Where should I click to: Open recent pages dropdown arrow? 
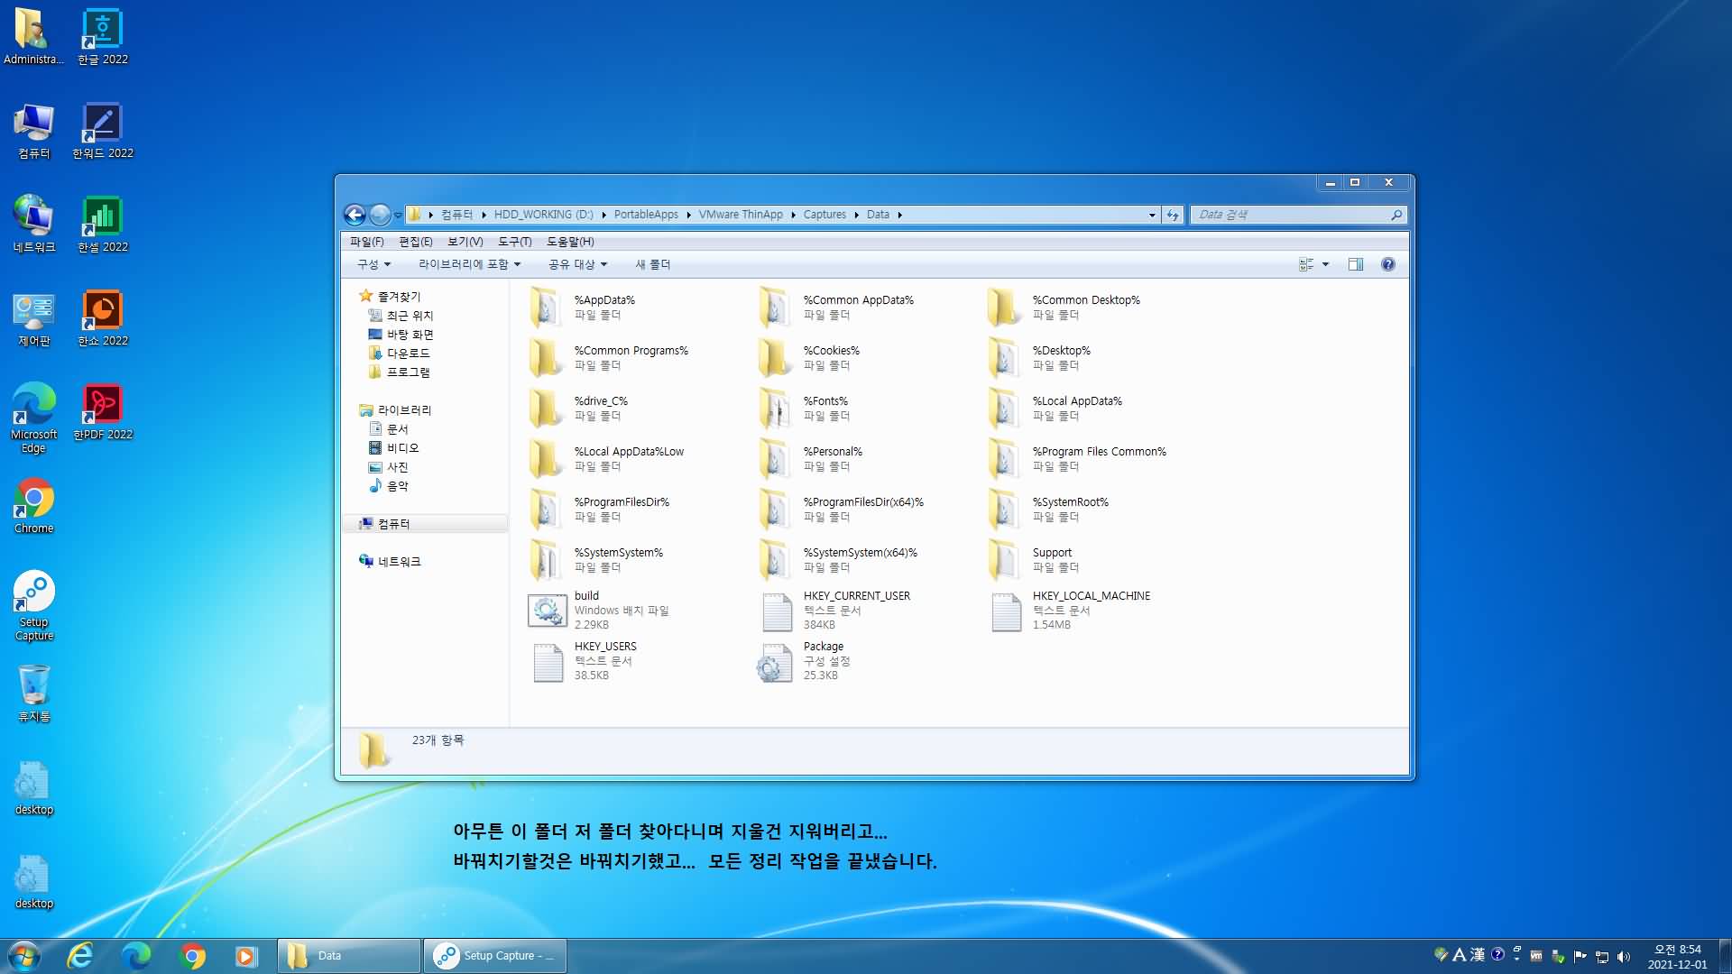tap(398, 215)
